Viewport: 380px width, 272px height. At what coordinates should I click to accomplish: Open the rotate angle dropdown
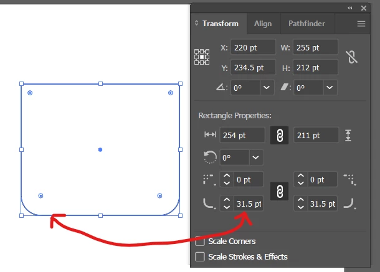tap(267, 87)
